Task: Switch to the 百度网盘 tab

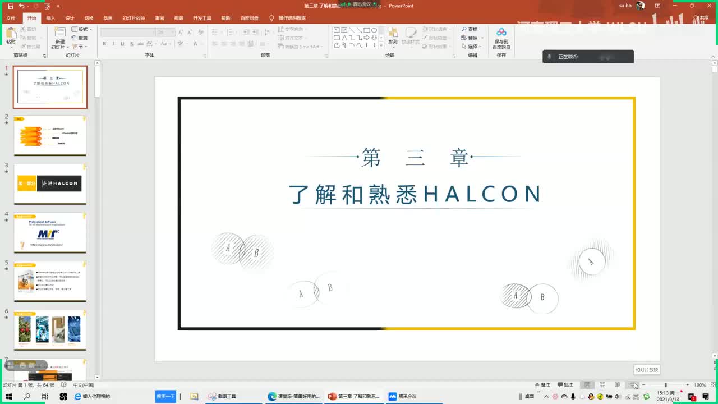Action: [249, 18]
